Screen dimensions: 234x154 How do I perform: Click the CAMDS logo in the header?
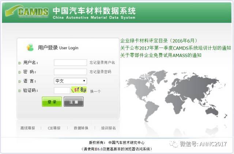click(x=27, y=11)
